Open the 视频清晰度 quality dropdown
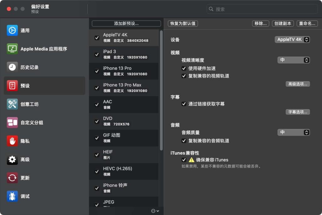The height and width of the screenshot is (215, 322). pos(293,60)
